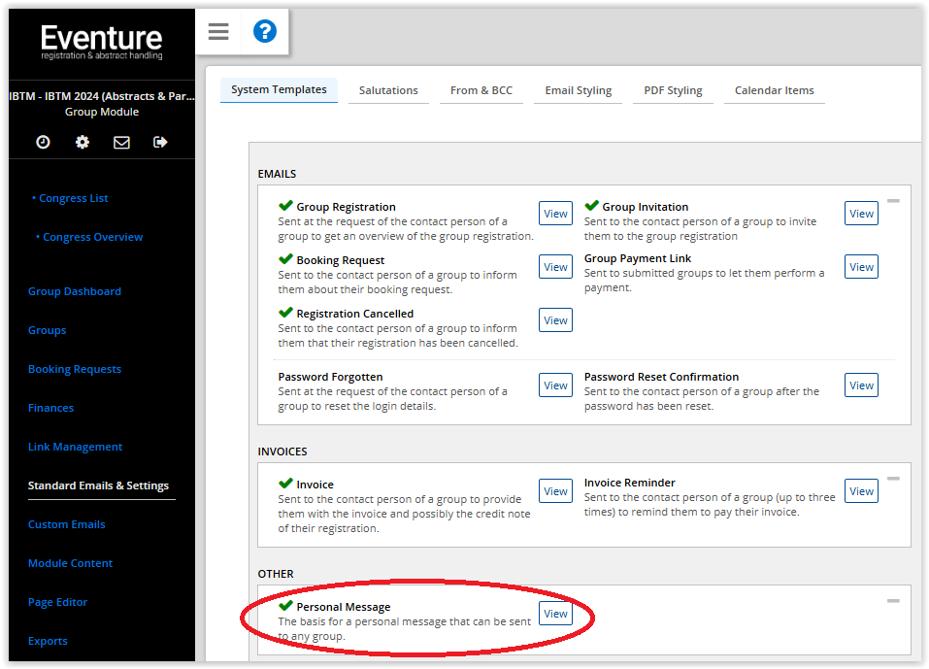Viewport: 929px width, 669px height.
Task: Open Link Management in sidebar
Action: 75,447
